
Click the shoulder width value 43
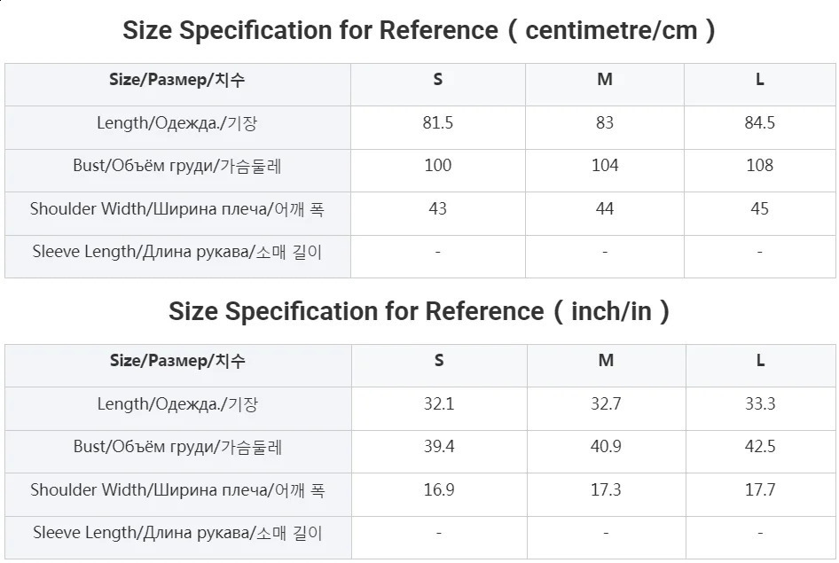click(x=438, y=209)
